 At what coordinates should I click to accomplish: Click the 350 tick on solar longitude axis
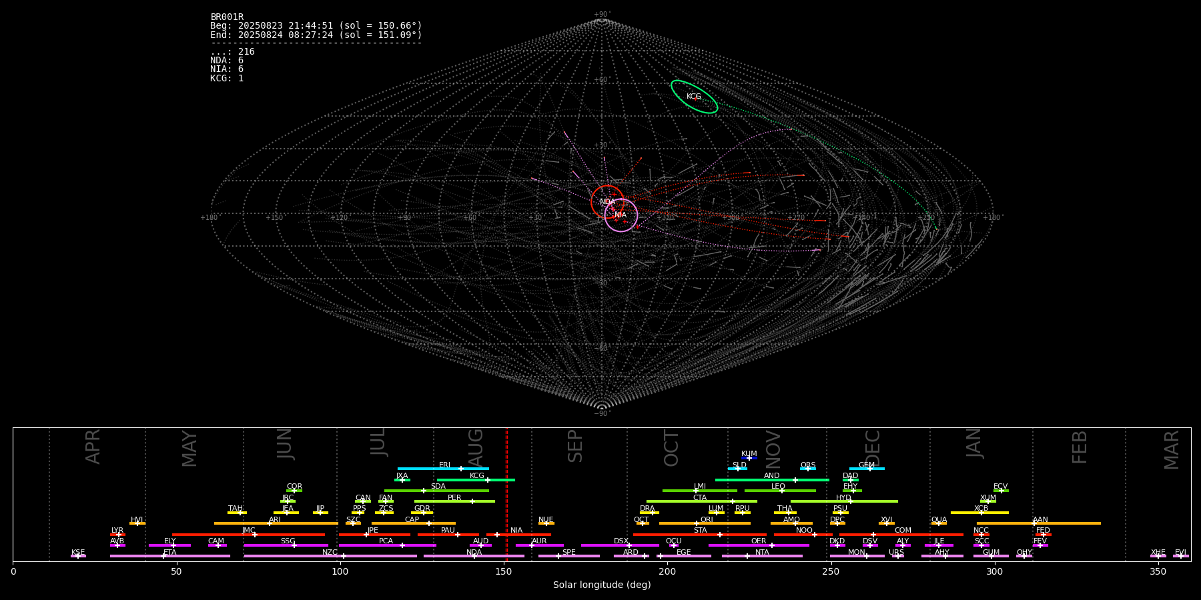point(1158,571)
